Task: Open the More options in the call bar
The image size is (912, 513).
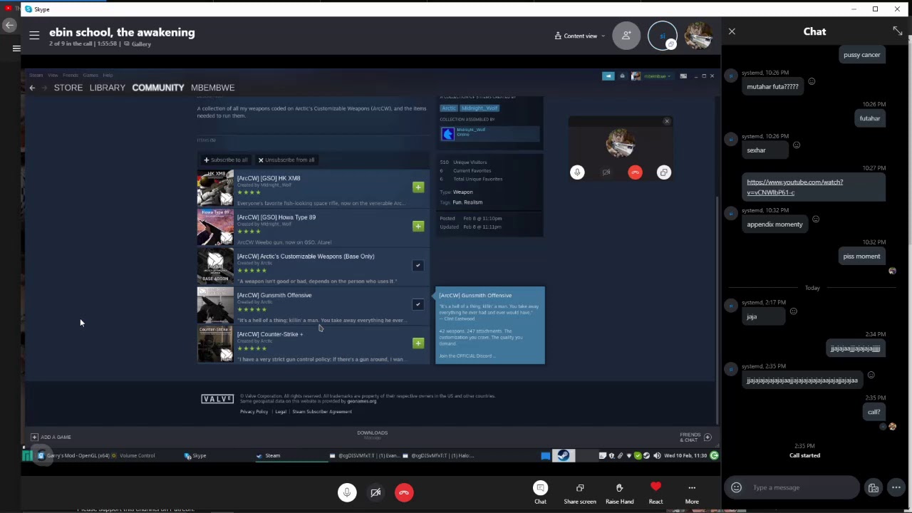Action: point(692,492)
